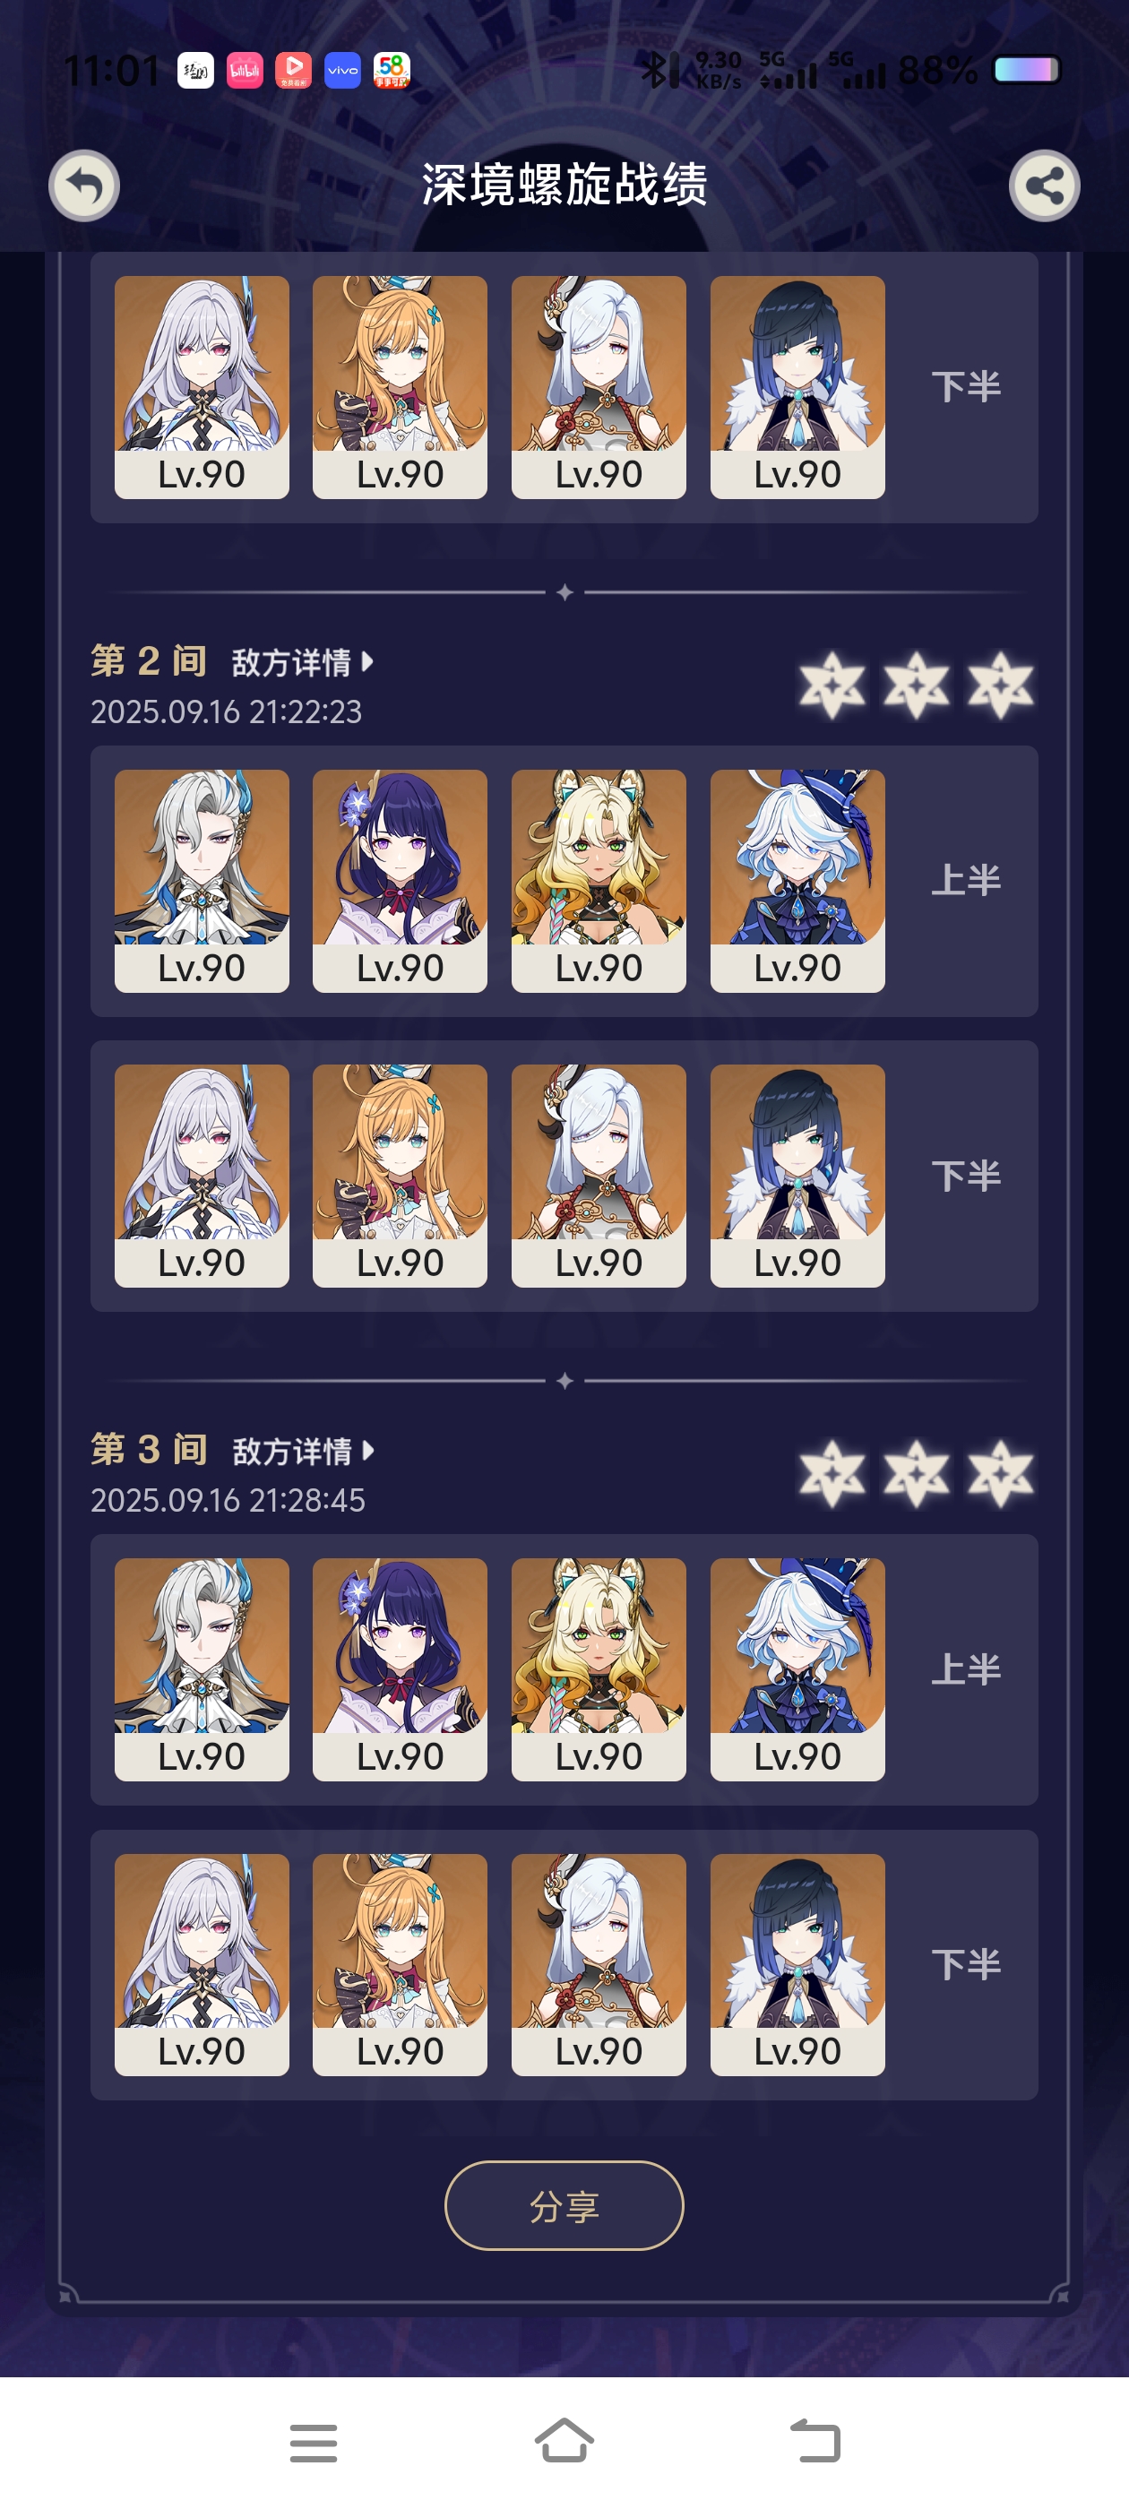Open the bilibili notification icon

point(245,70)
